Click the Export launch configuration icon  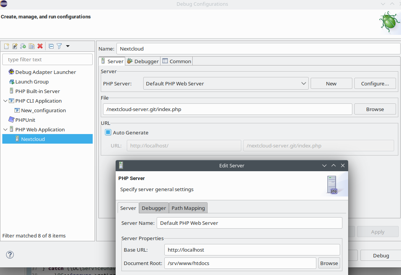[x=23, y=46]
